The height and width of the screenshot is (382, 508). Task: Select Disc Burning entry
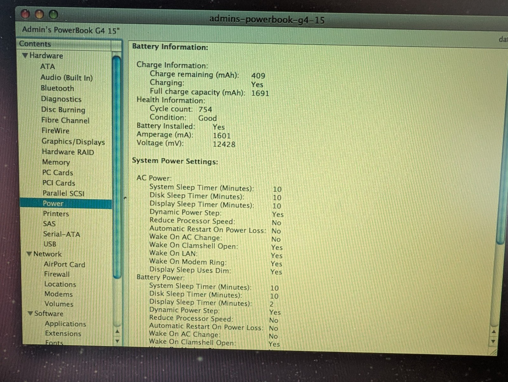pos(63,110)
